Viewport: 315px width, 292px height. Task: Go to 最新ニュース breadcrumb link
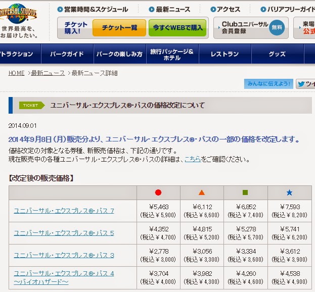pos(48,73)
